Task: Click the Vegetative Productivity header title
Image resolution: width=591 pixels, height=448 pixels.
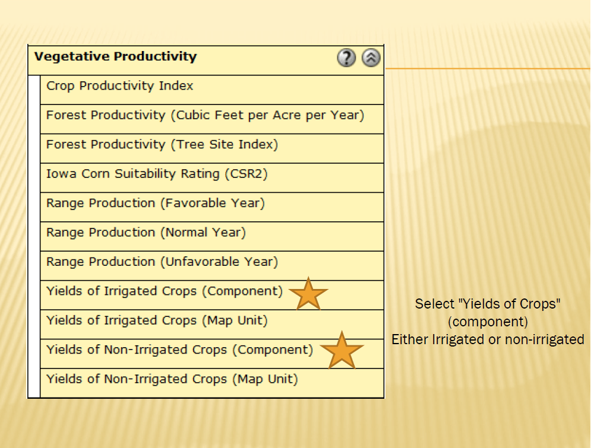Action: [x=115, y=56]
